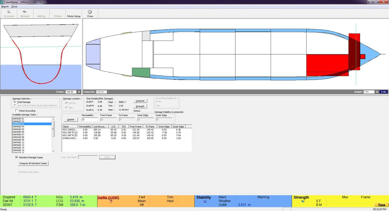Click Compute all Standard Cases button
The height and width of the screenshot is (211, 389).
pyautogui.click(x=33, y=163)
